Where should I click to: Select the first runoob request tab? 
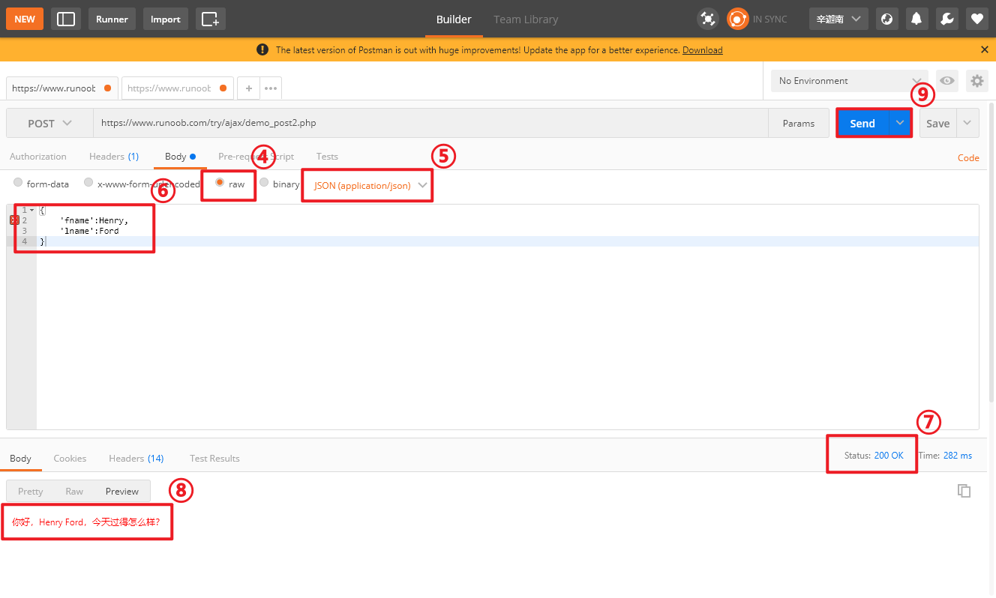61,88
